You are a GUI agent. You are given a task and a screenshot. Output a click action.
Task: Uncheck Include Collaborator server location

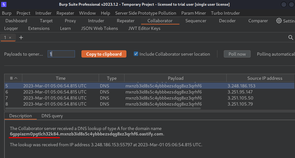[136, 54]
